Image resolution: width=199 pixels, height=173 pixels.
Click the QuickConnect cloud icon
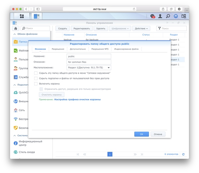(x=16, y=92)
